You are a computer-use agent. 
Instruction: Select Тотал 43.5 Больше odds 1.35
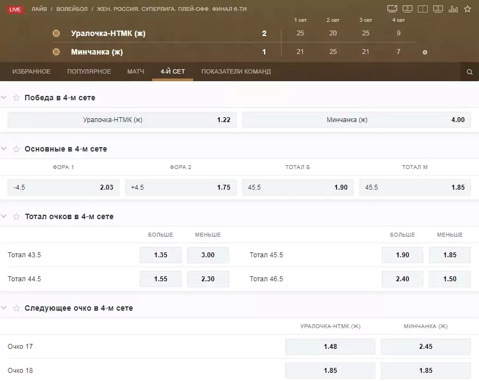click(161, 255)
